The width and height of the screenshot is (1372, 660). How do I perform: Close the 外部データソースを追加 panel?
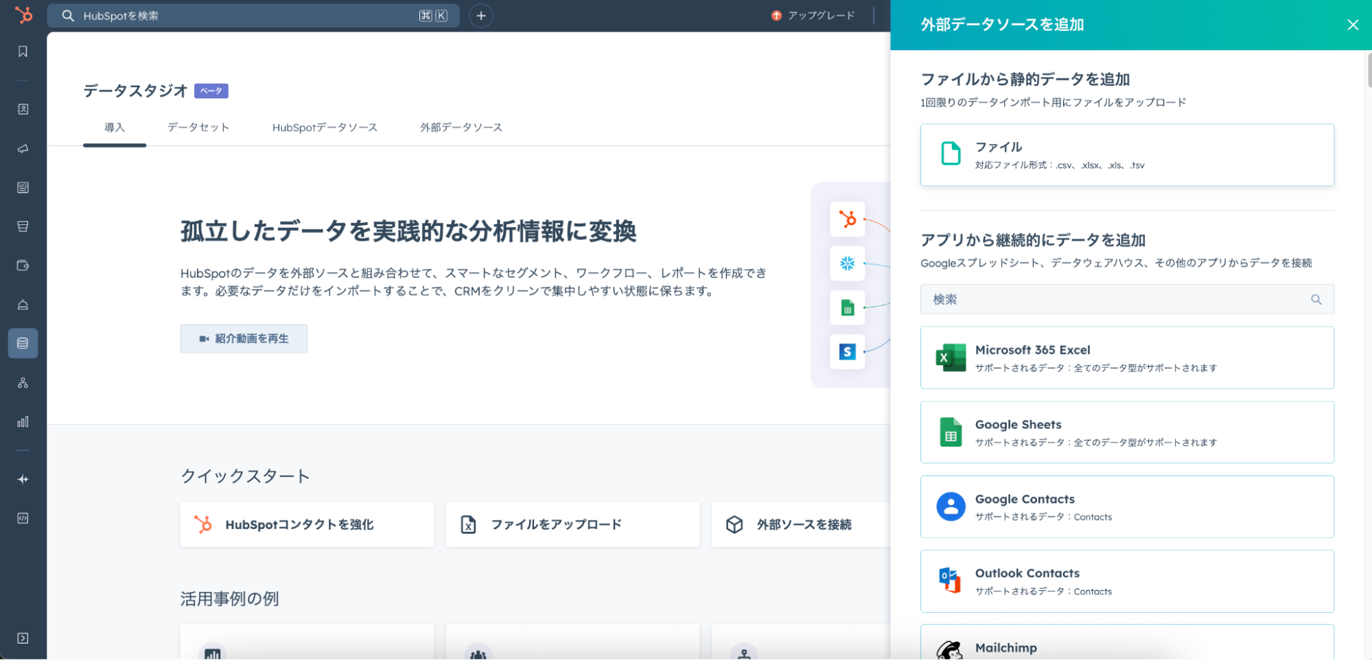(1352, 25)
